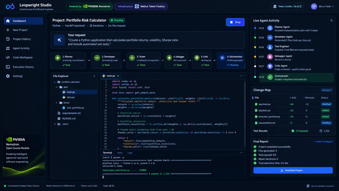The image size is (339, 191).
Task: Click the Tester step icon
Action: (x=132, y=58)
